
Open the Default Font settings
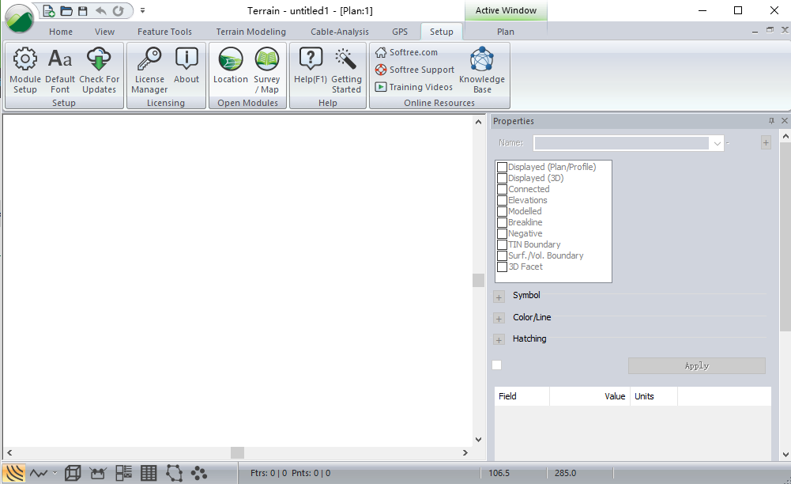pos(60,60)
